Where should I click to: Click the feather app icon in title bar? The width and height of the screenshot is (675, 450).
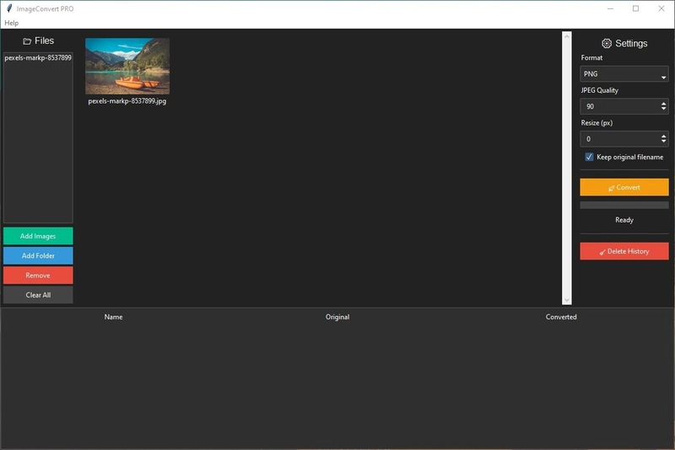click(x=8, y=8)
